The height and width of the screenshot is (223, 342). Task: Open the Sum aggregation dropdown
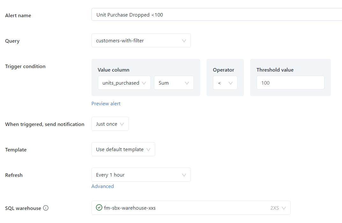click(174, 83)
